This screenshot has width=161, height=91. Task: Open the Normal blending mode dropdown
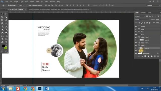point(142,19)
